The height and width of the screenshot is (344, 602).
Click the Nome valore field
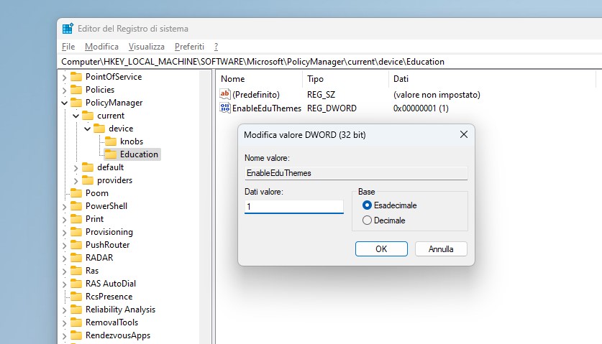click(356, 173)
